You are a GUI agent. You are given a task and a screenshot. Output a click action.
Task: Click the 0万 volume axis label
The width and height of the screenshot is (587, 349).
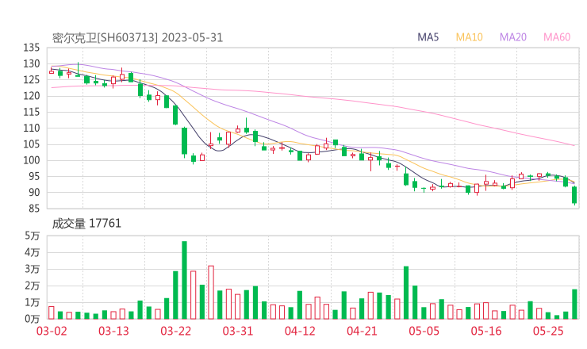[33, 319]
